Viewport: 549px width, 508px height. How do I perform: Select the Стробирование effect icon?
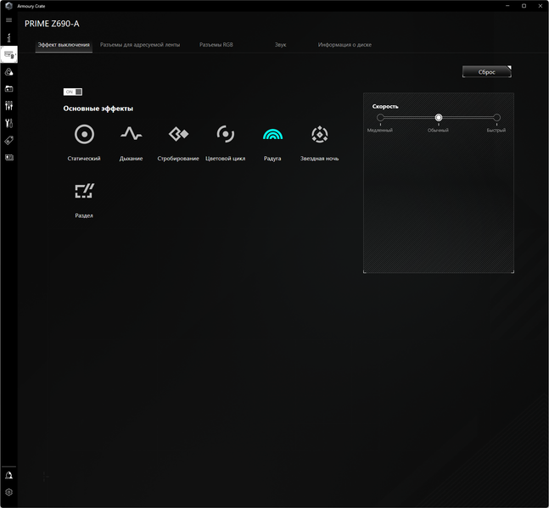pyautogui.click(x=178, y=134)
